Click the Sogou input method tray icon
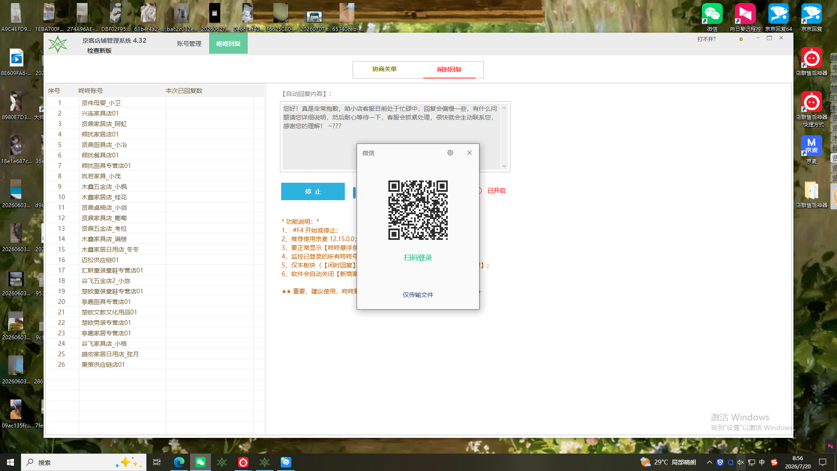 point(774,462)
